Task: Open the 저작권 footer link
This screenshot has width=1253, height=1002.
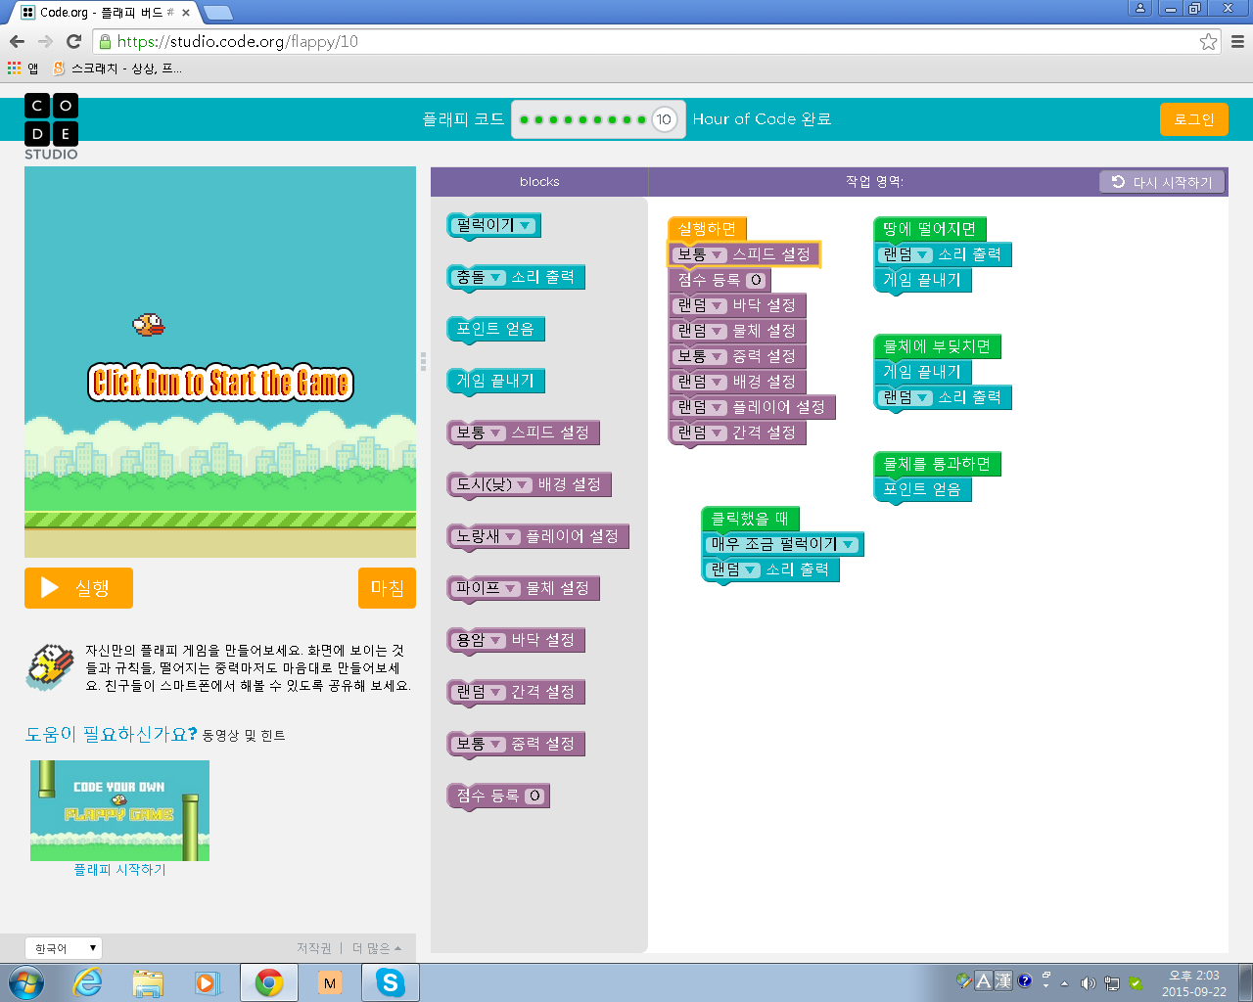Action: [313, 948]
